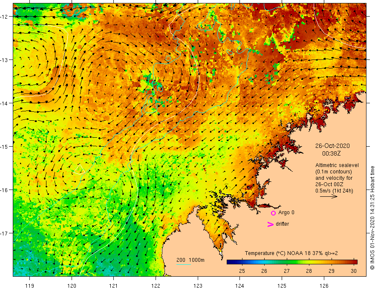Click longitude axis label 123
The width and height of the screenshot is (375, 289).
click(x=198, y=286)
